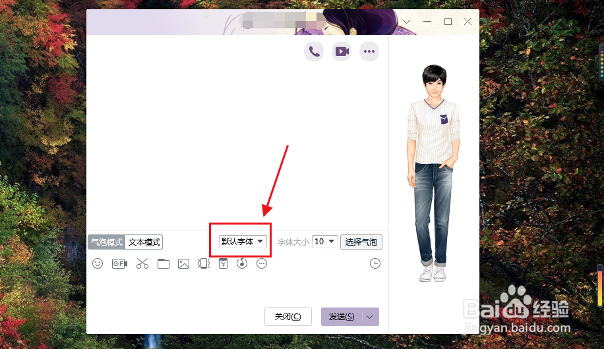Open the emoji smiley picker
This screenshot has height=349, width=604.
point(98,263)
